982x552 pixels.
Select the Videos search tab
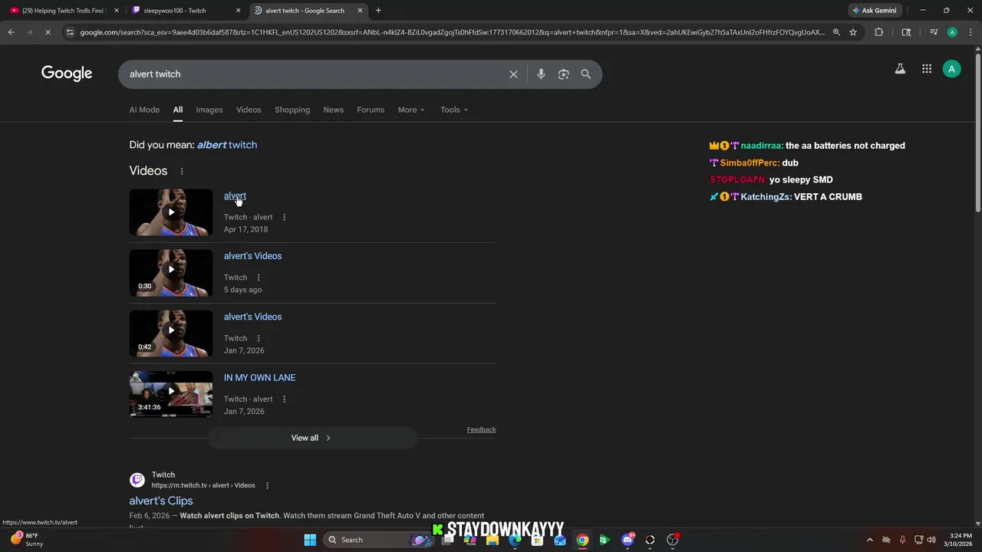click(x=249, y=110)
